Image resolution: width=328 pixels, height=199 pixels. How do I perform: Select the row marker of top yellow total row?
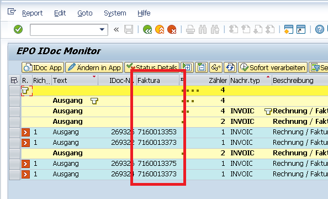pos(14,91)
